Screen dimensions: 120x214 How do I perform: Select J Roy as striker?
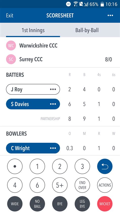[33, 89]
